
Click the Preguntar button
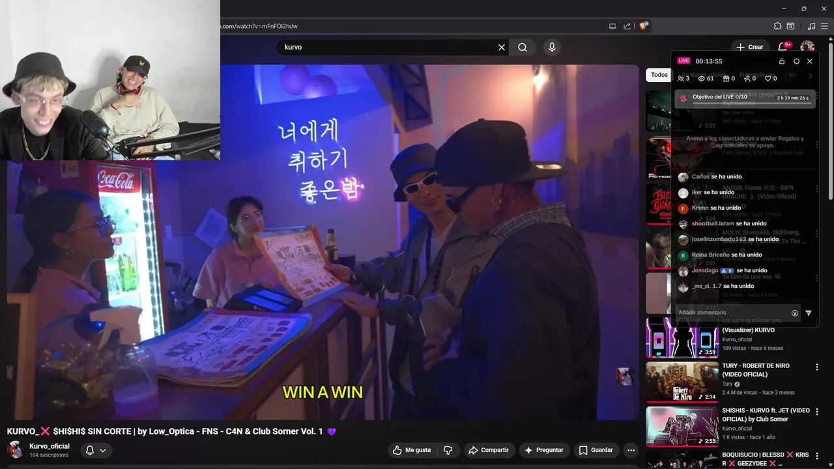click(x=544, y=450)
